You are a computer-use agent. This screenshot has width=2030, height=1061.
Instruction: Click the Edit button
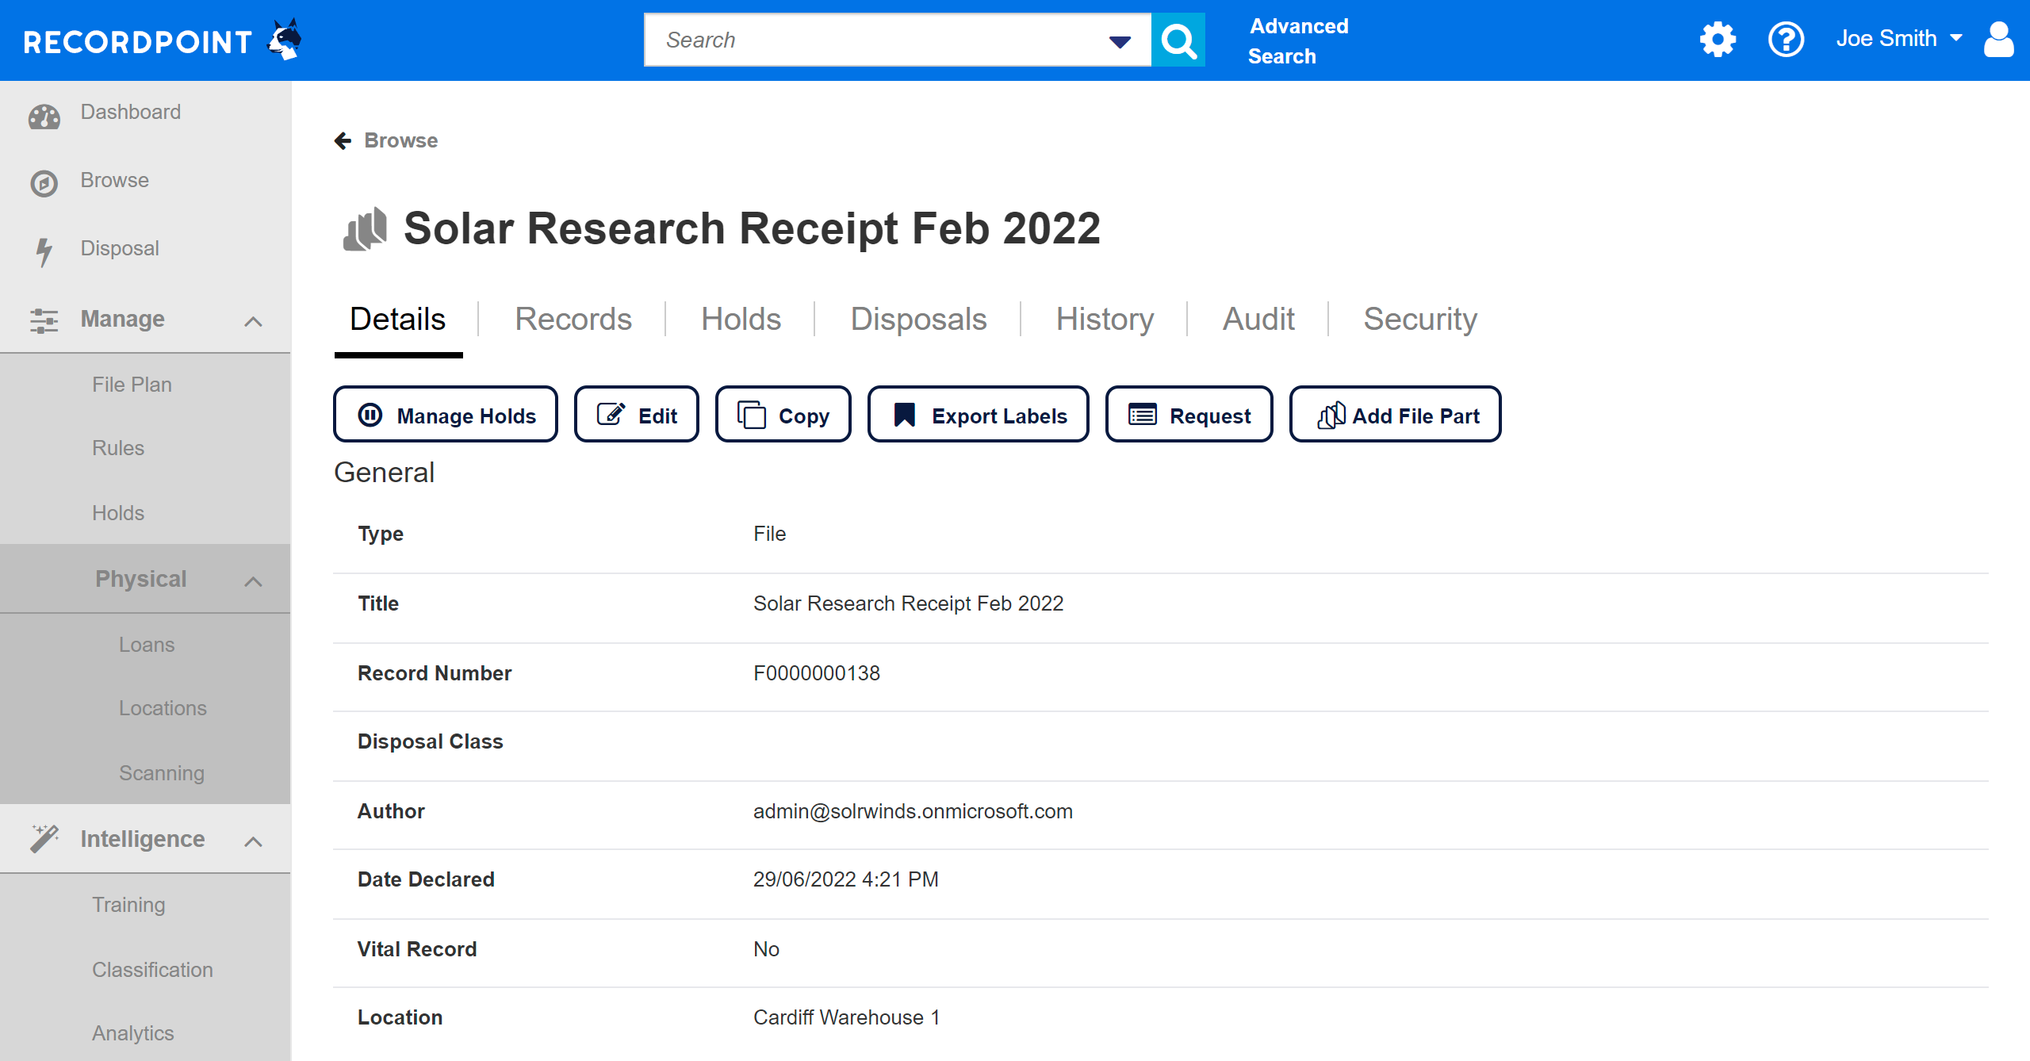click(x=637, y=414)
